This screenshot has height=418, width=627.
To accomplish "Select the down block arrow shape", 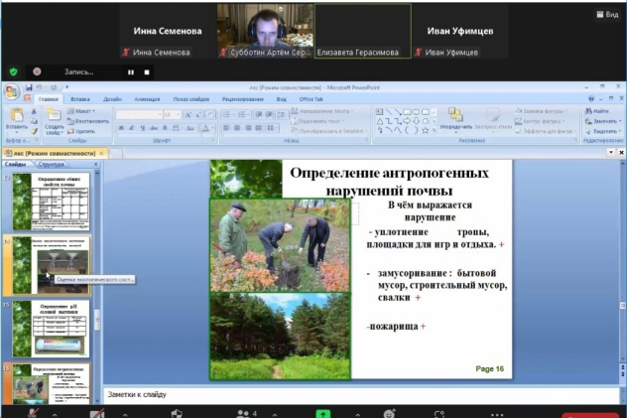I will click(417, 121).
